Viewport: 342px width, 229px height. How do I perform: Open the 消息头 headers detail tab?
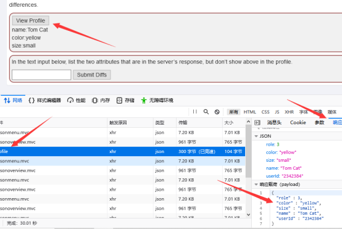click(x=274, y=123)
